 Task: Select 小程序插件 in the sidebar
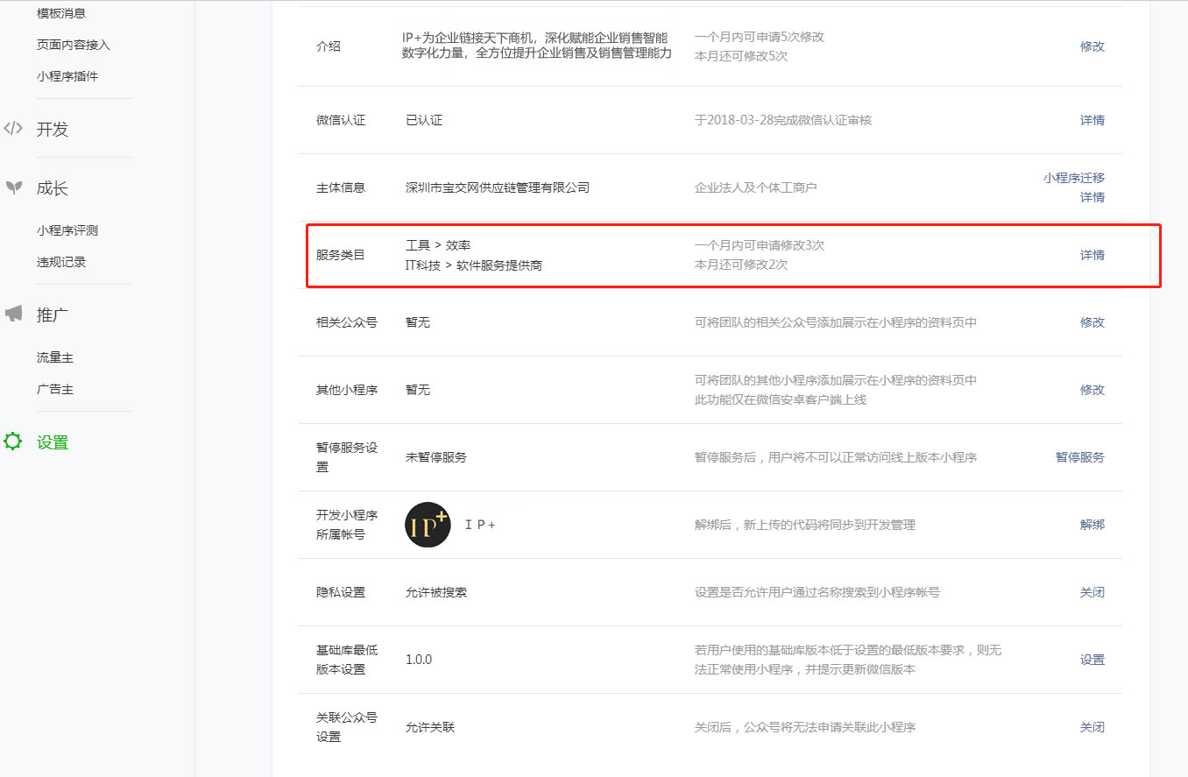tap(67, 76)
